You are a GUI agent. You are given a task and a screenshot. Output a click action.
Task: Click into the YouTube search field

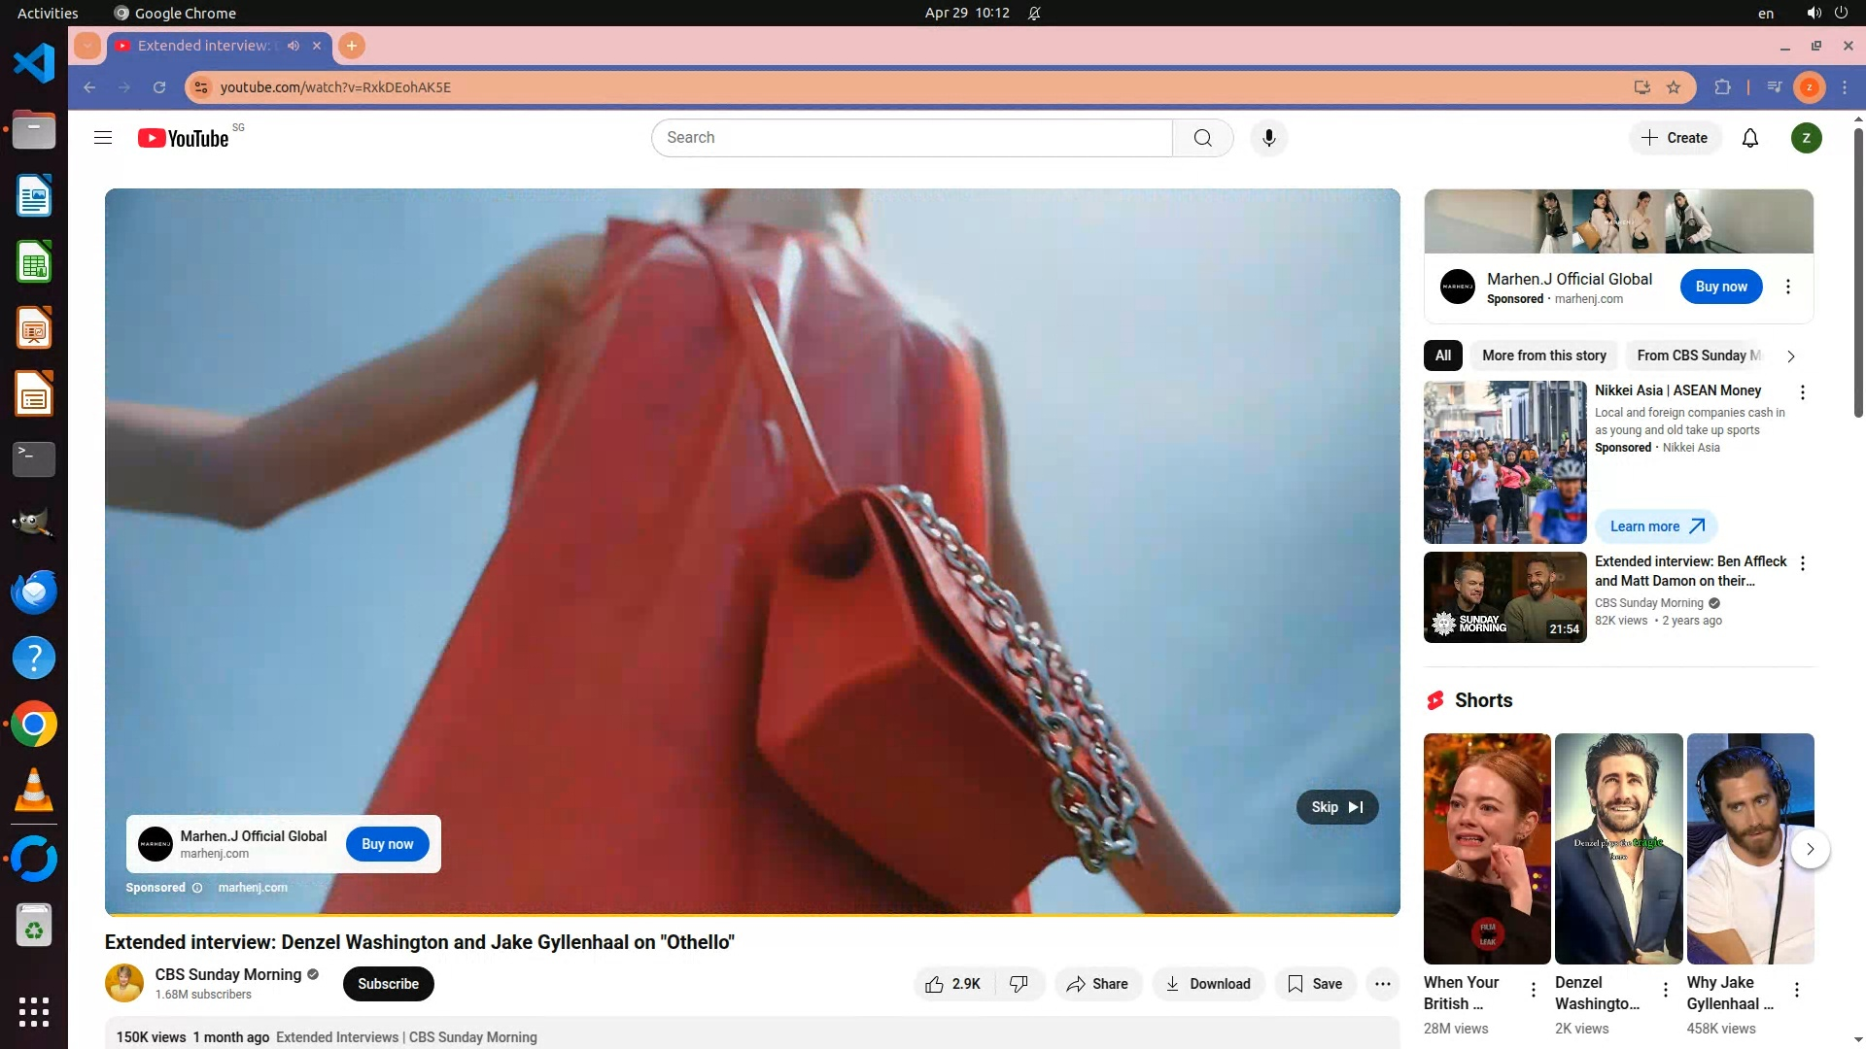tap(911, 138)
